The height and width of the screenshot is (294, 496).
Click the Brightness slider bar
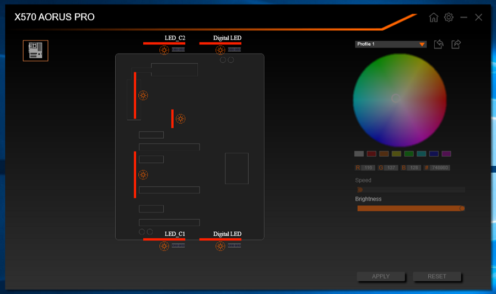[411, 208]
